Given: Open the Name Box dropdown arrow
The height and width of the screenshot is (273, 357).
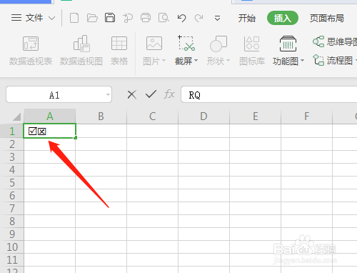Looking at the screenshot, I should click(x=108, y=95).
